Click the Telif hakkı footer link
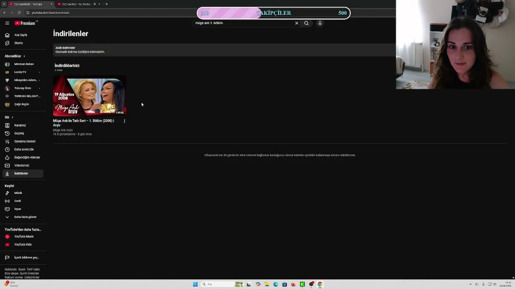 33,269
